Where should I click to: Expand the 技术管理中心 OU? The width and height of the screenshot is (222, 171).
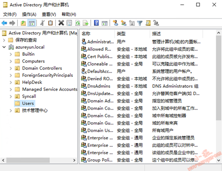click(11, 110)
